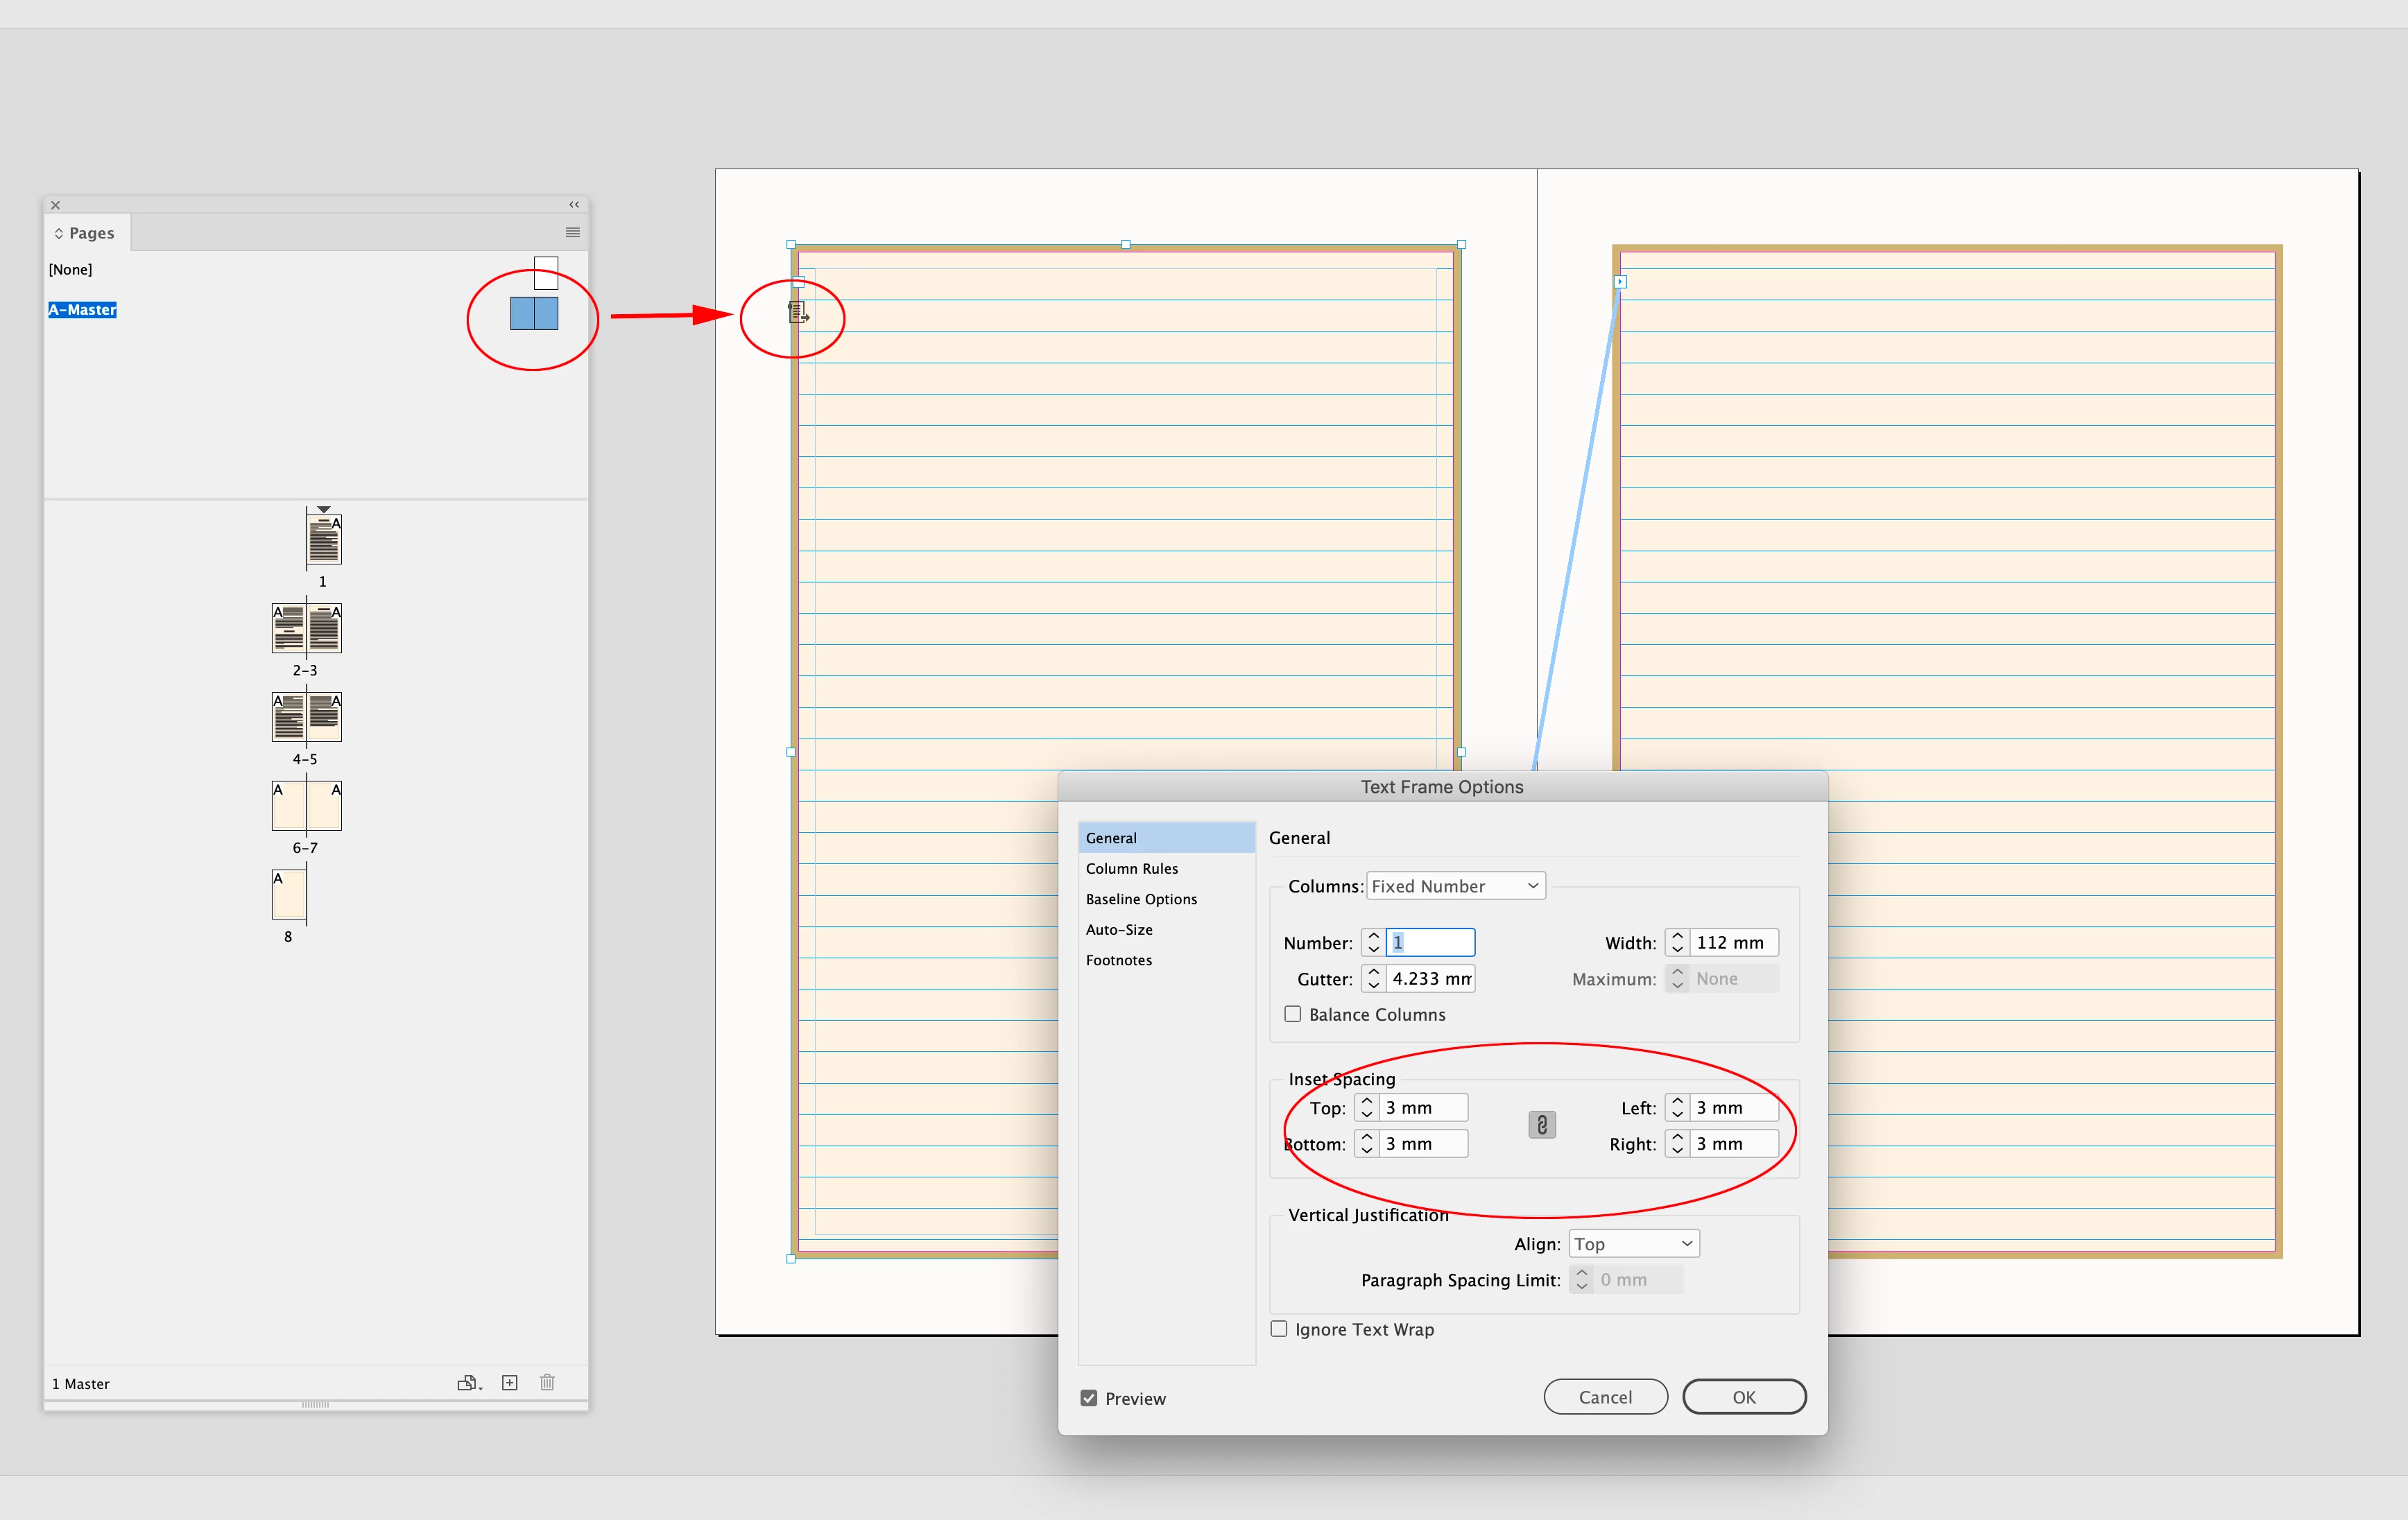Image resolution: width=2408 pixels, height=1520 pixels.
Task: Open the vertical justification Align dropdown
Action: tap(1633, 1244)
